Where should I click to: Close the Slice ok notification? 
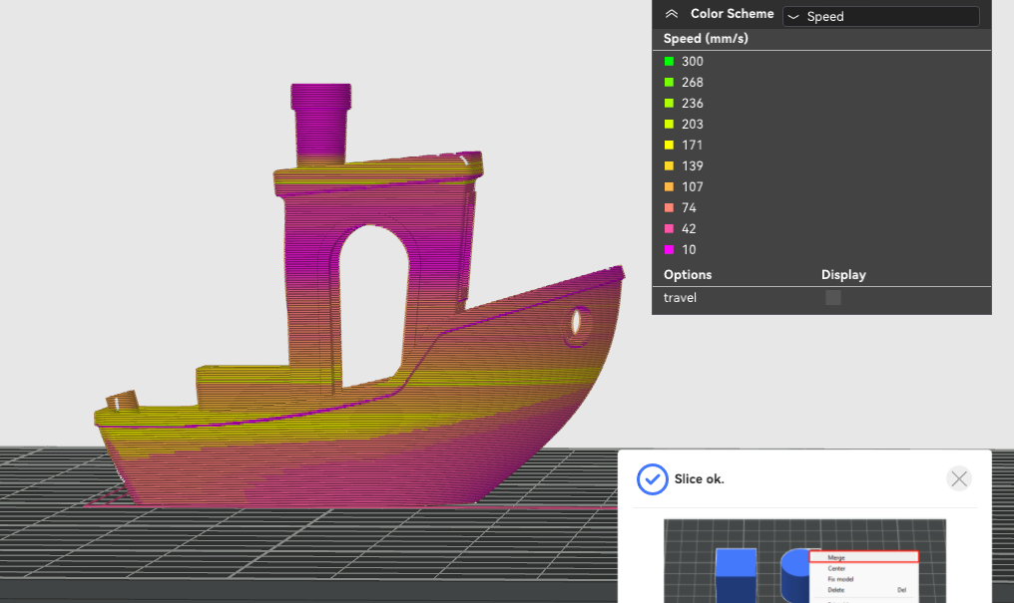958,478
